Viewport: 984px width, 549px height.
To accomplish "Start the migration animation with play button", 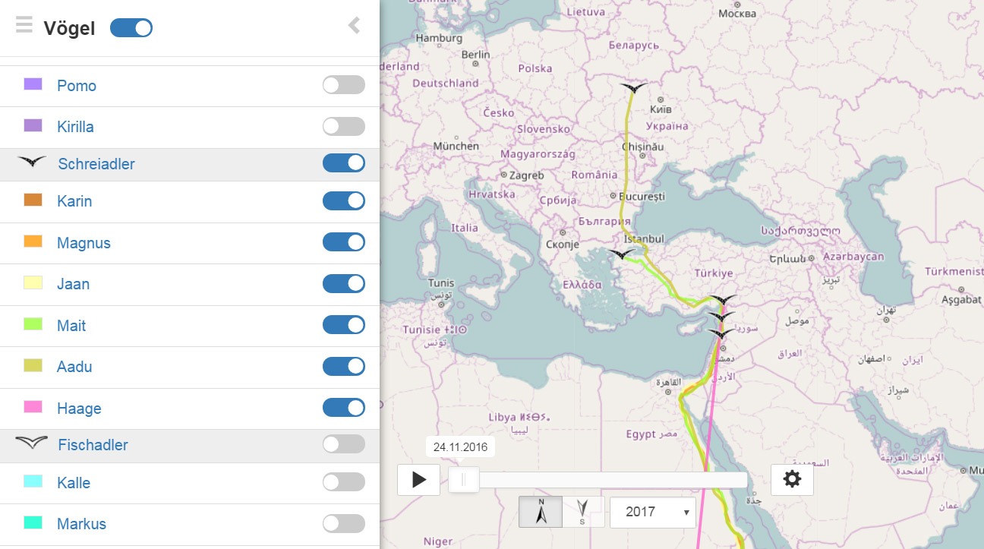I will coord(418,480).
